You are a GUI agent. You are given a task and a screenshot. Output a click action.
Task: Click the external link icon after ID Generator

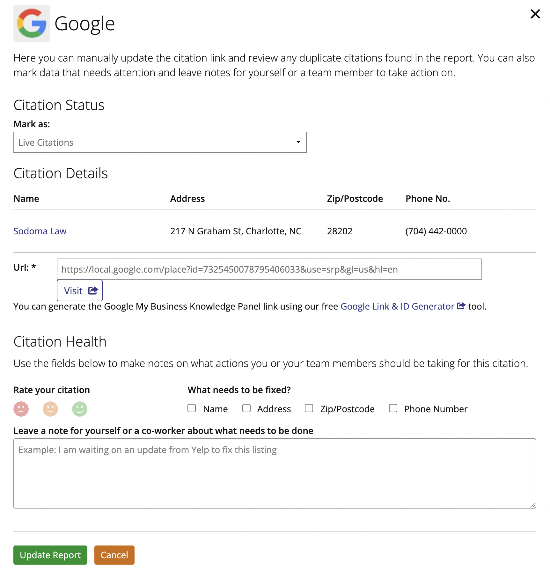(x=461, y=306)
